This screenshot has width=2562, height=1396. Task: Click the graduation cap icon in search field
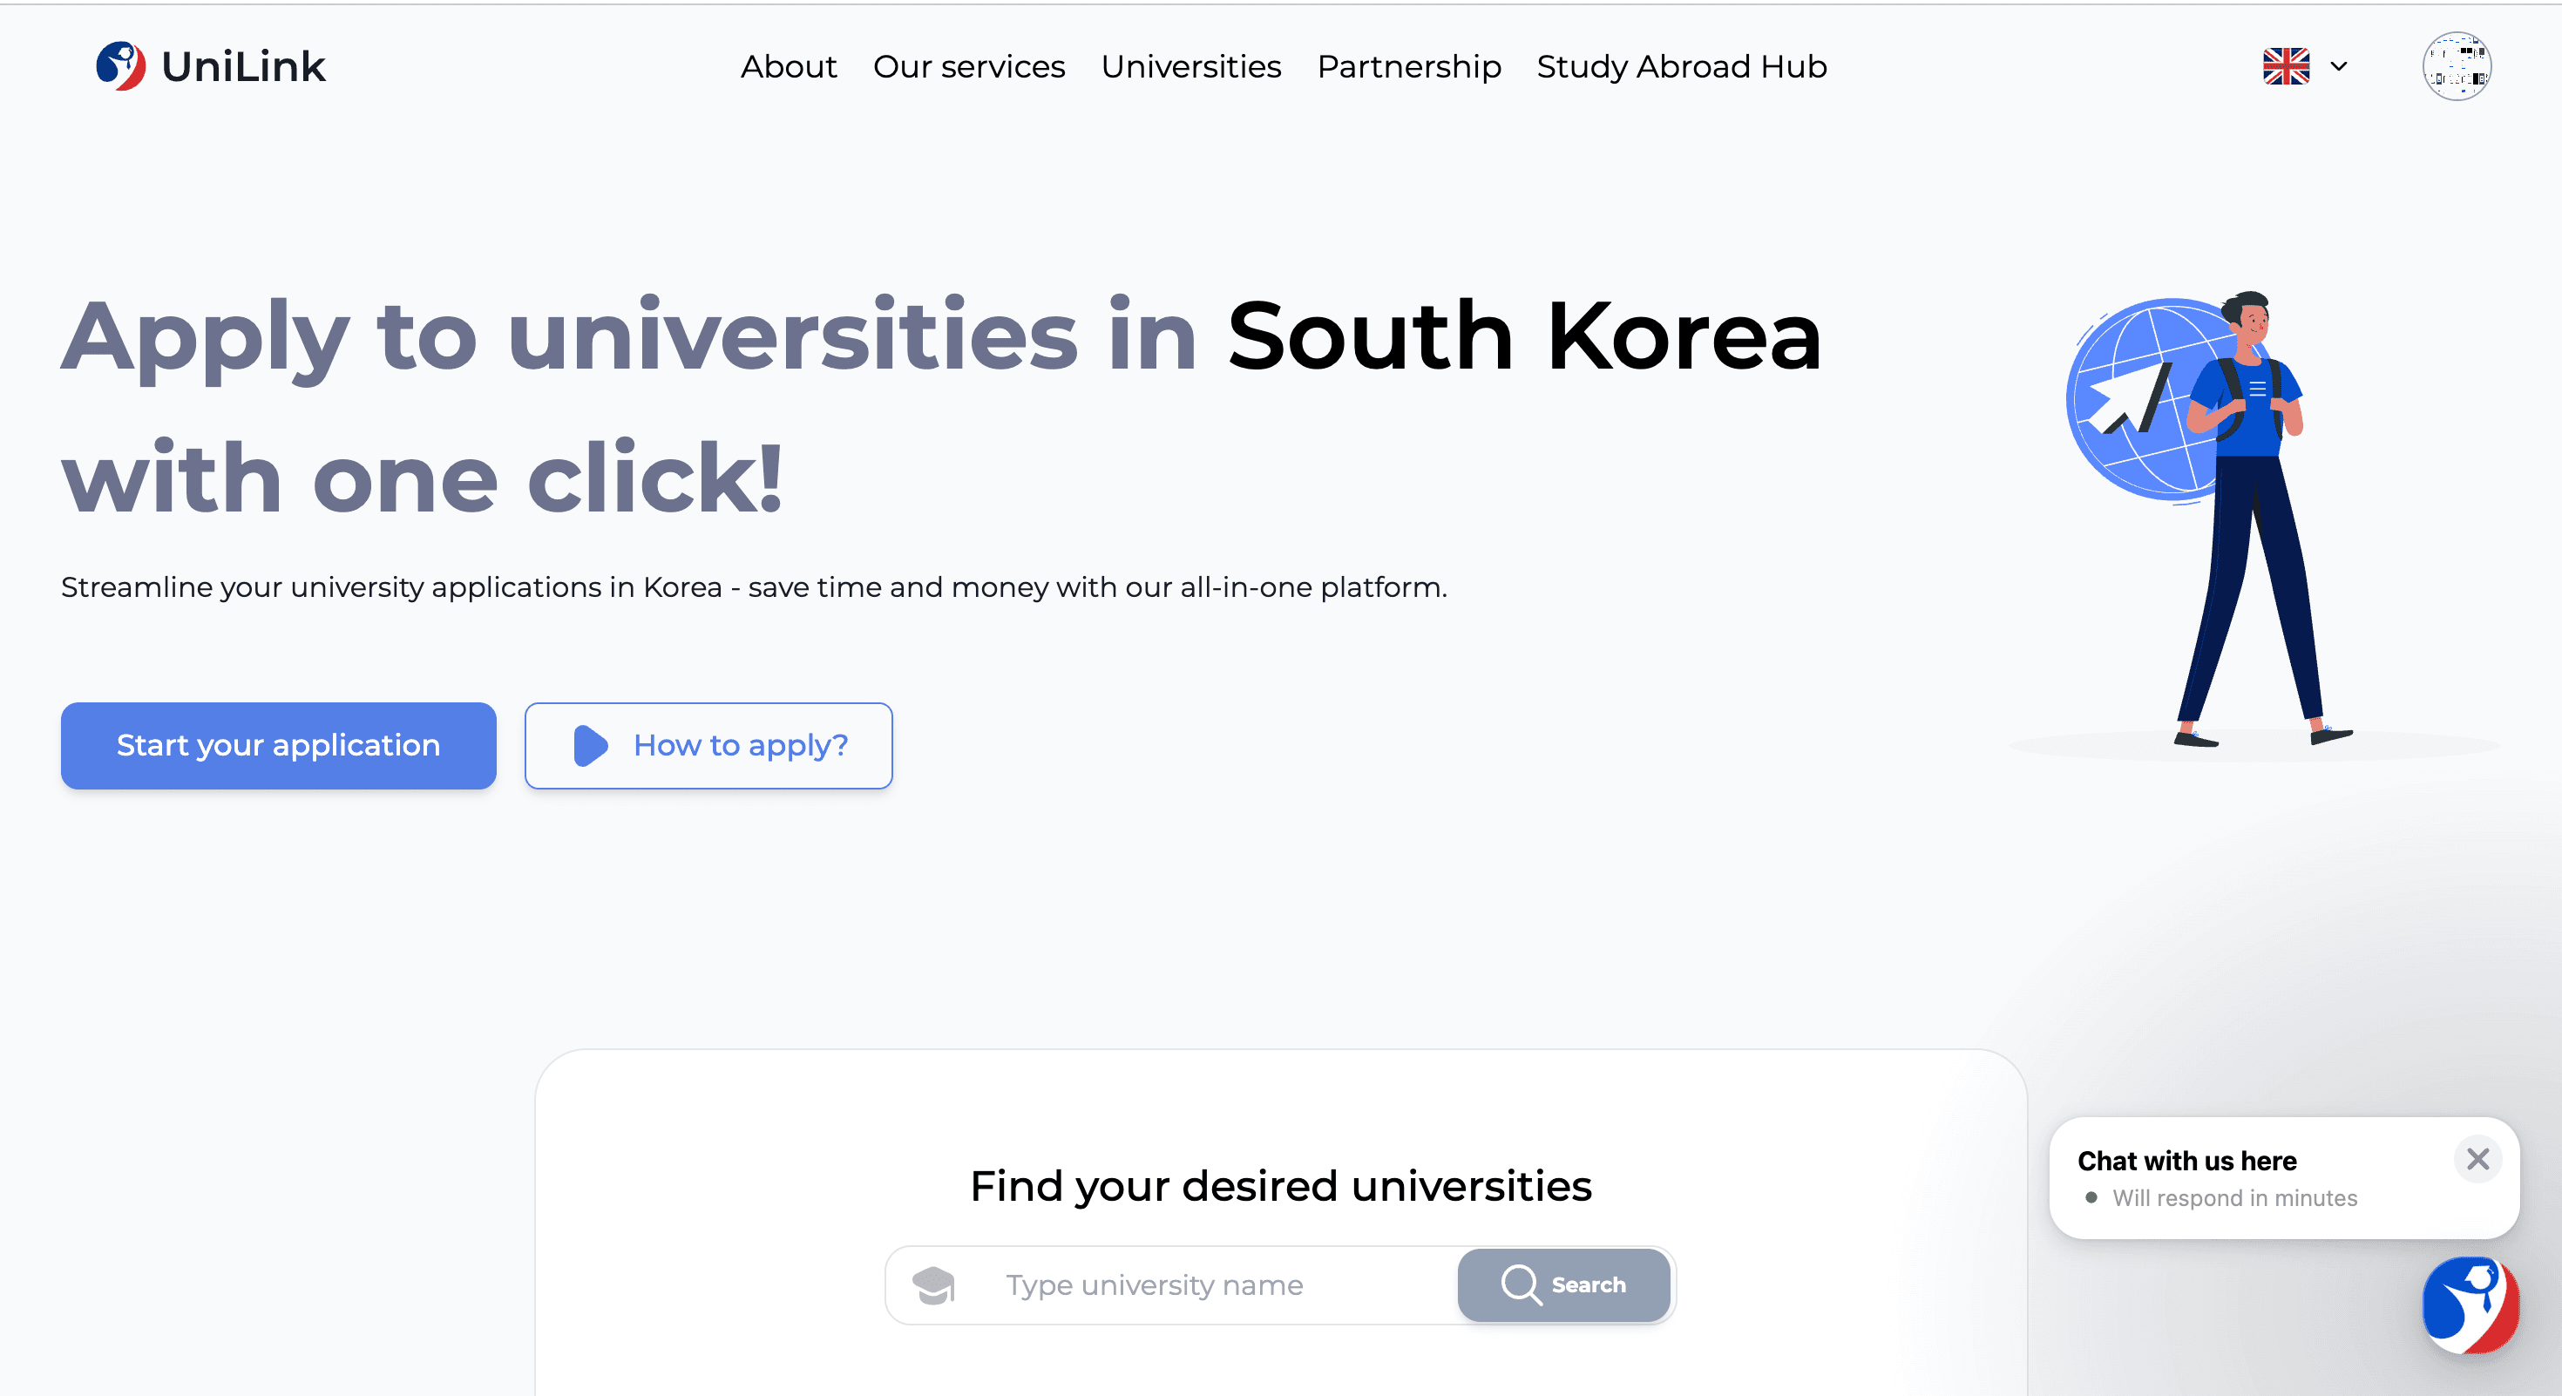(x=933, y=1284)
